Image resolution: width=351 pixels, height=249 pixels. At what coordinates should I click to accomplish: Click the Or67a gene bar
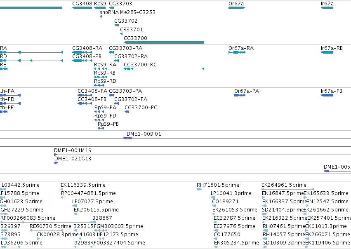tap(237, 8)
